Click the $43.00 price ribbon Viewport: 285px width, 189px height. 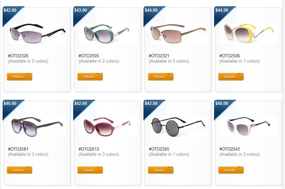(x=81, y=10)
